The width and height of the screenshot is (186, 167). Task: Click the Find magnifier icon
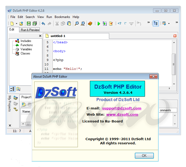(x=77, y=23)
